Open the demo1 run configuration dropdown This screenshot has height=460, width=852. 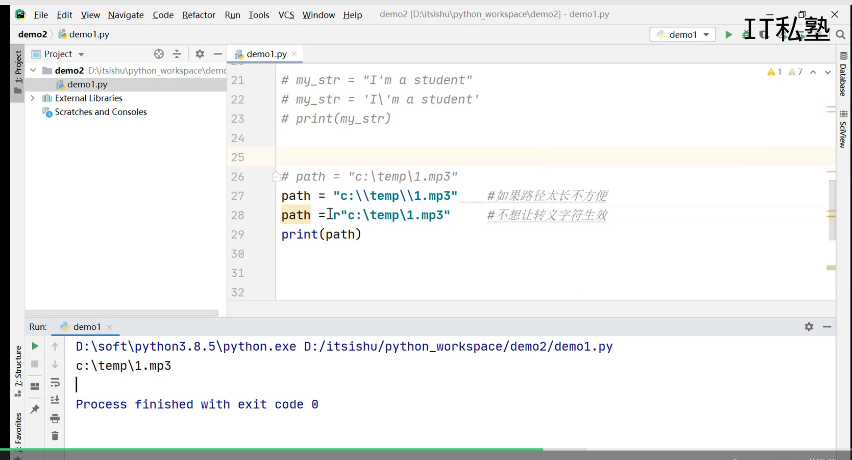click(x=682, y=34)
